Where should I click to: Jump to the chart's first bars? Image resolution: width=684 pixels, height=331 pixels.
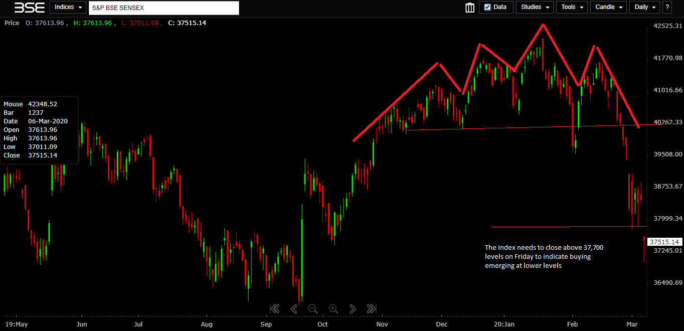pyautogui.click(x=274, y=309)
